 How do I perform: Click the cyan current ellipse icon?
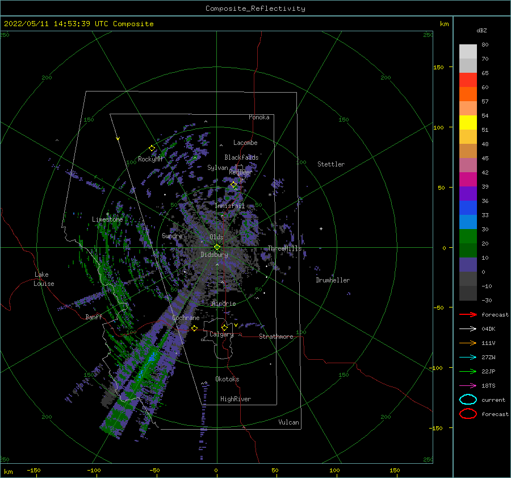[x=468, y=400]
